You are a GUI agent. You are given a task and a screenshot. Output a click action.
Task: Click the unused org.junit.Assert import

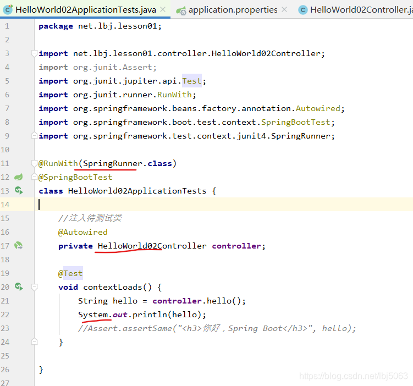point(98,68)
